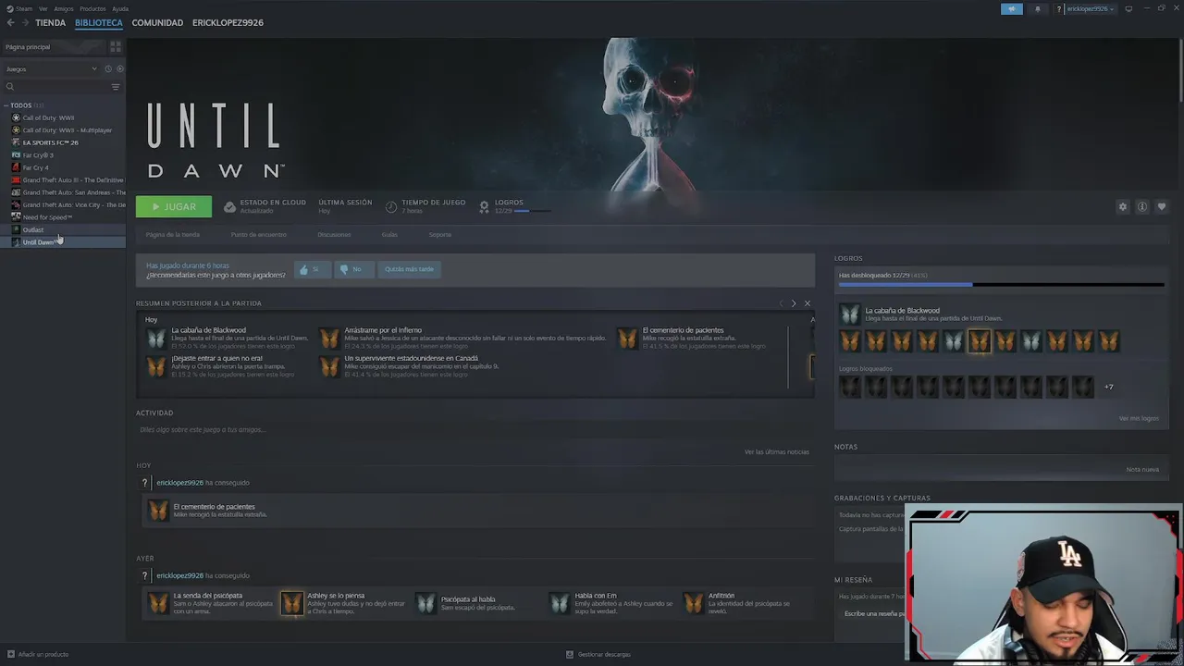Click Nota nueva button
Image resolution: width=1184 pixels, height=666 pixels.
(x=1142, y=469)
